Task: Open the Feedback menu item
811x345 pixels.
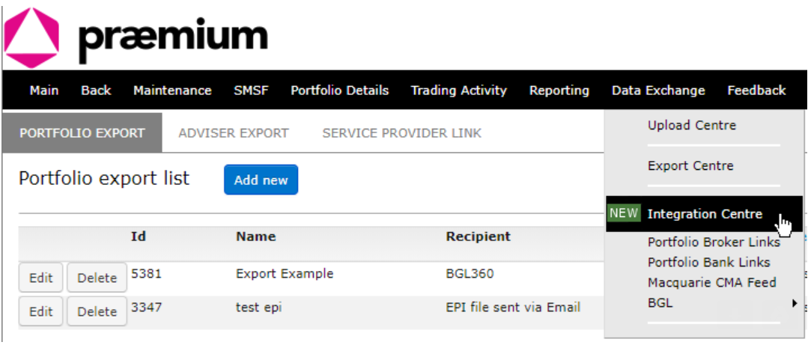Action: coord(756,91)
